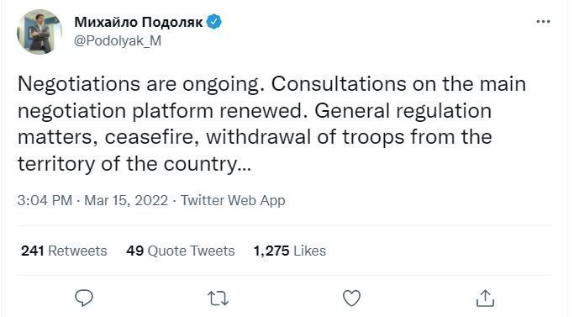Open the Twitter Web App source link
Image resolution: width=574 pixels, height=317 pixels.
233,200
